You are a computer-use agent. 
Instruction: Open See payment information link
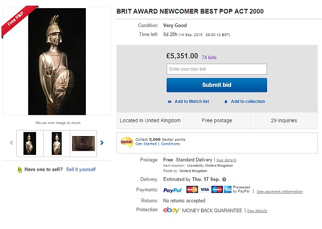coord(279,191)
